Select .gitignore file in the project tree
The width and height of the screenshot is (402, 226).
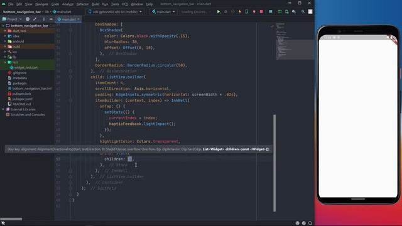19,73
